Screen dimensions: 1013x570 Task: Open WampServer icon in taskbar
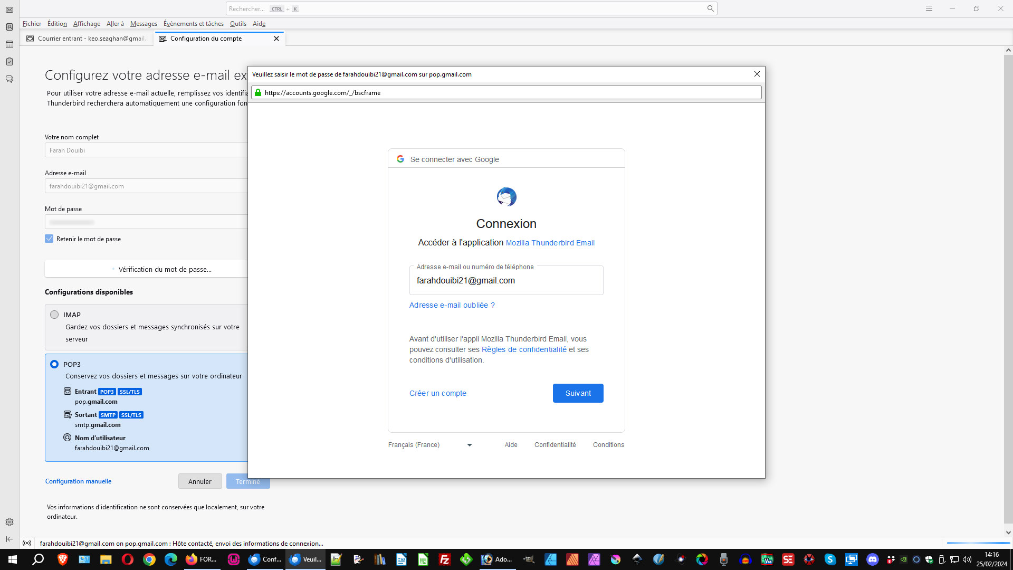pos(234,559)
